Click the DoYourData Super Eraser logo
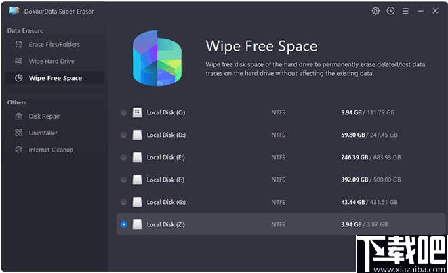The width and height of the screenshot is (448, 273). 14,11
